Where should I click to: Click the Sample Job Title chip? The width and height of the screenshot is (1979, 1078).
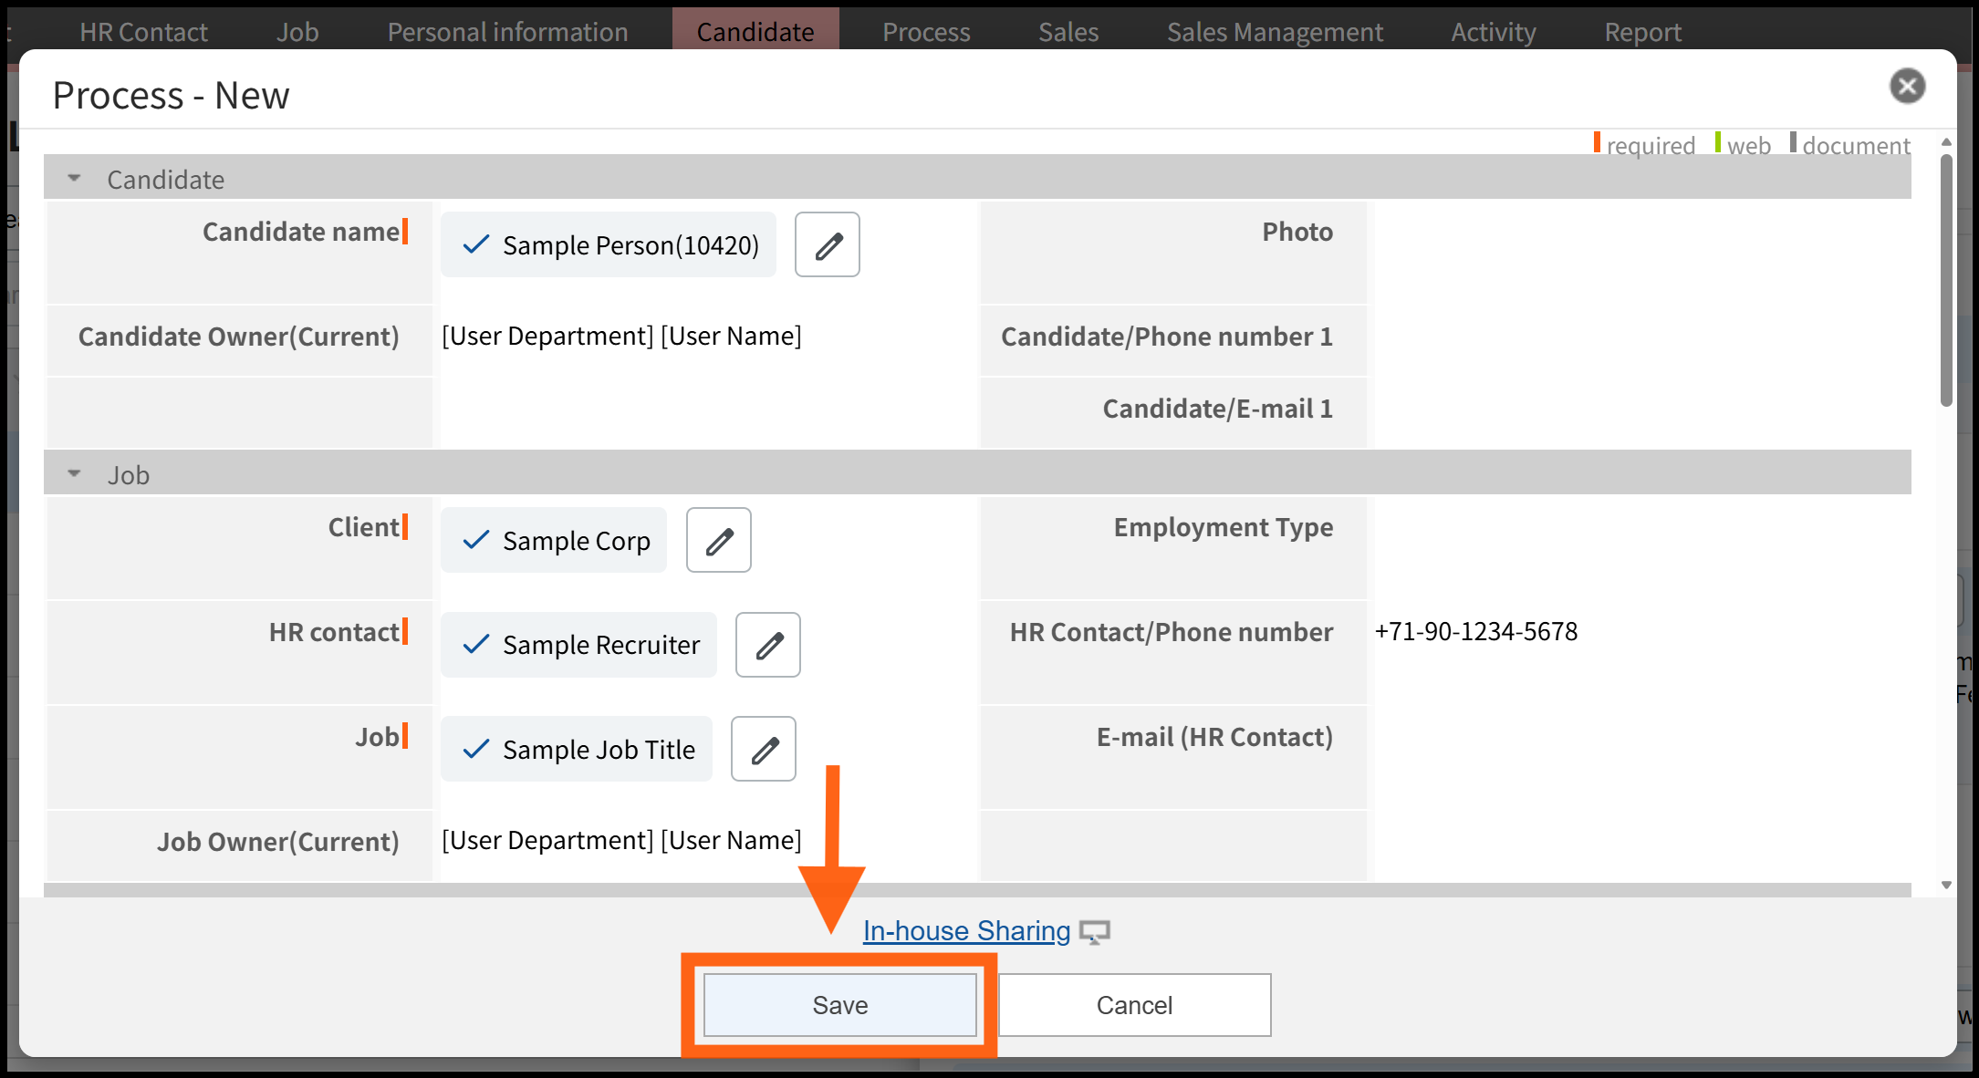[x=598, y=750]
